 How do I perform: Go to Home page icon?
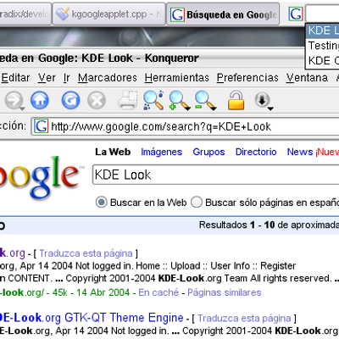point(40,100)
